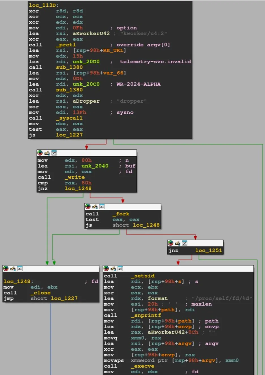Screen dimensions: 265x375
Task: Click loc_1227 in the jmp short line
Action: coord(64,298)
